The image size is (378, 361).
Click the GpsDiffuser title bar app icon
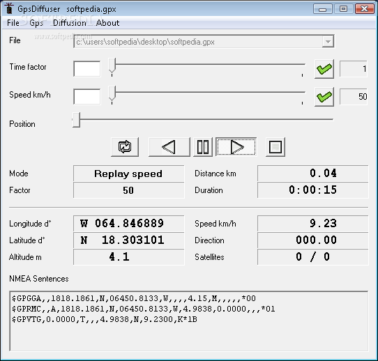point(9,8)
